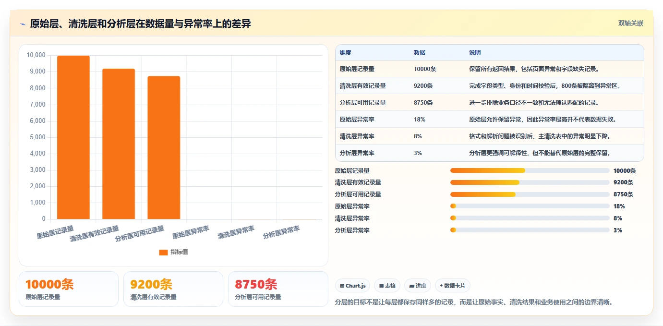Click the page title 原始层、清洗层和分析层
Image resolution: width=663 pixels, height=326 pixels.
[x=140, y=24]
